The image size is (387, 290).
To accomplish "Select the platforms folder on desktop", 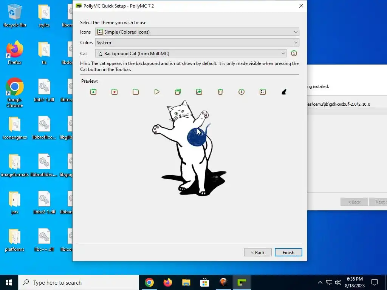I will tap(15, 240).
